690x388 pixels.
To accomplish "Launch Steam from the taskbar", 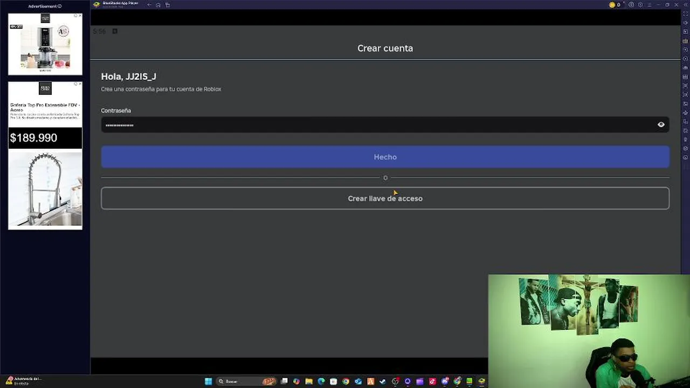I will click(383, 382).
